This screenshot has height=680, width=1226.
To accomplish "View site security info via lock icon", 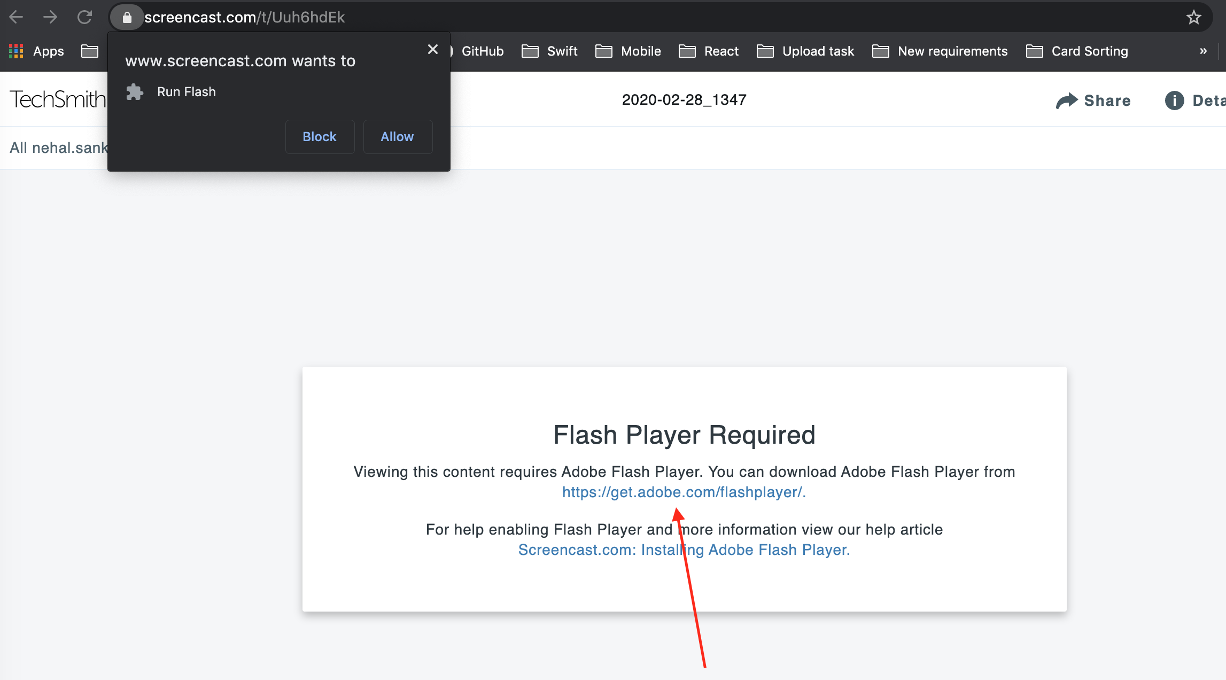I will [x=127, y=17].
